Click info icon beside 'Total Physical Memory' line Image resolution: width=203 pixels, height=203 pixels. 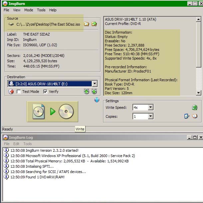6,161
